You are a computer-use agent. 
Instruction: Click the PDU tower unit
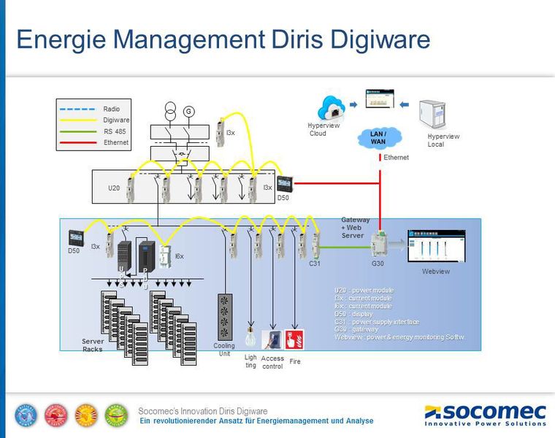tap(147, 256)
